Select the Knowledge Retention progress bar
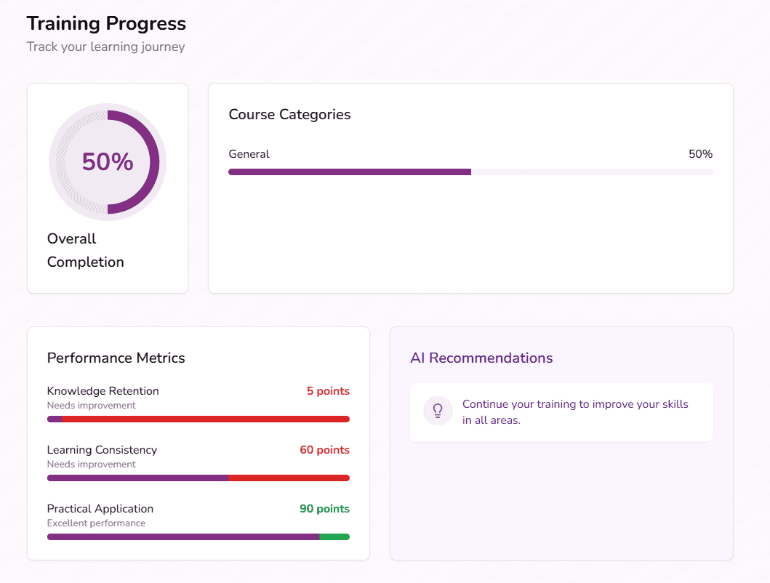Screen dimensions: 770x583 (198, 419)
